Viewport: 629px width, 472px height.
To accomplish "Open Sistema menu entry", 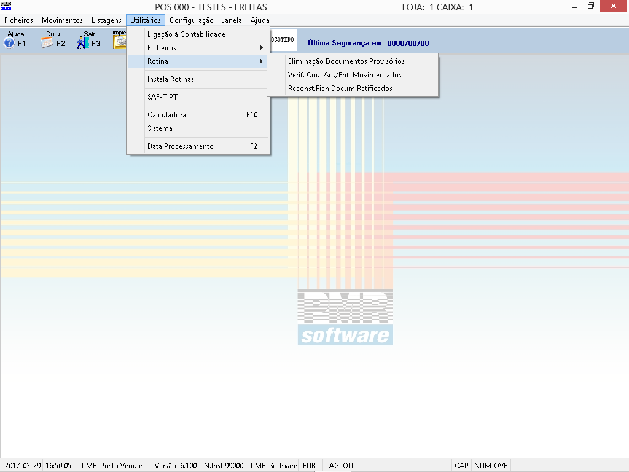I will pyautogui.click(x=160, y=128).
